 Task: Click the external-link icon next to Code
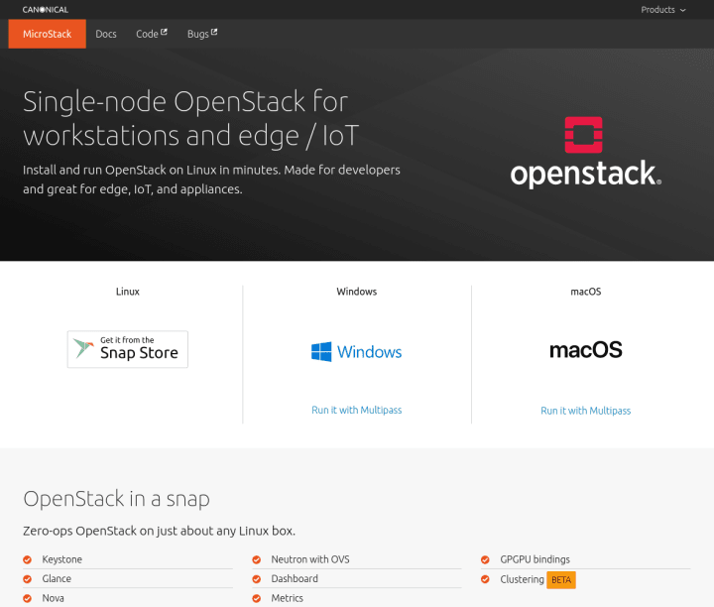coord(164,33)
